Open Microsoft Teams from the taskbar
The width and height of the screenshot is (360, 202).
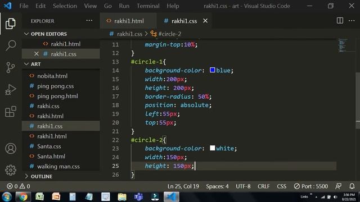coord(138,197)
